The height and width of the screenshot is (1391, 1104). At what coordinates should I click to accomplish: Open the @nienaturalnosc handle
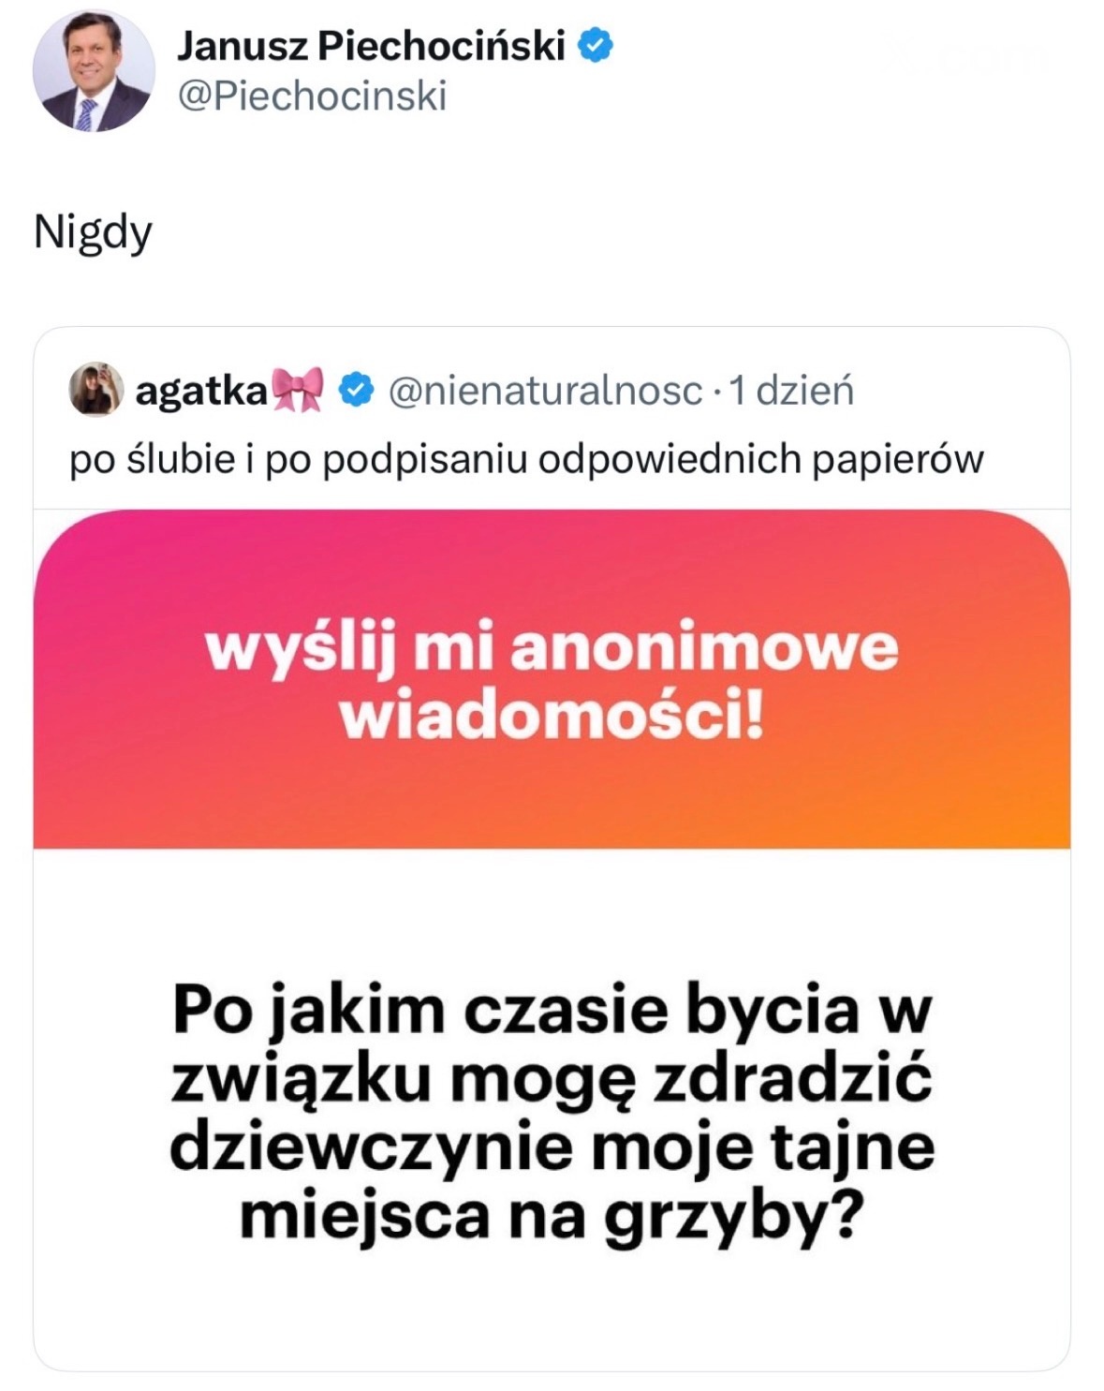pyautogui.click(x=544, y=391)
